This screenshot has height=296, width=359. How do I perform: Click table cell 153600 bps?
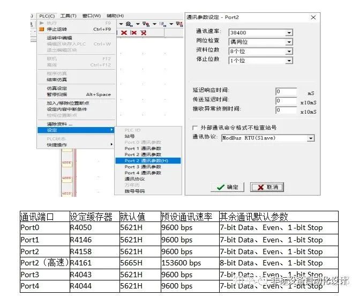pos(190,263)
